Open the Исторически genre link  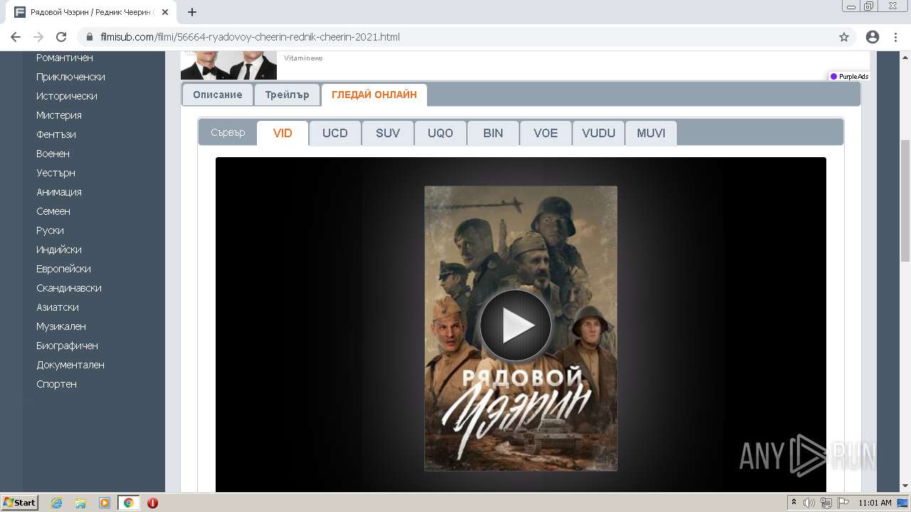tap(67, 96)
